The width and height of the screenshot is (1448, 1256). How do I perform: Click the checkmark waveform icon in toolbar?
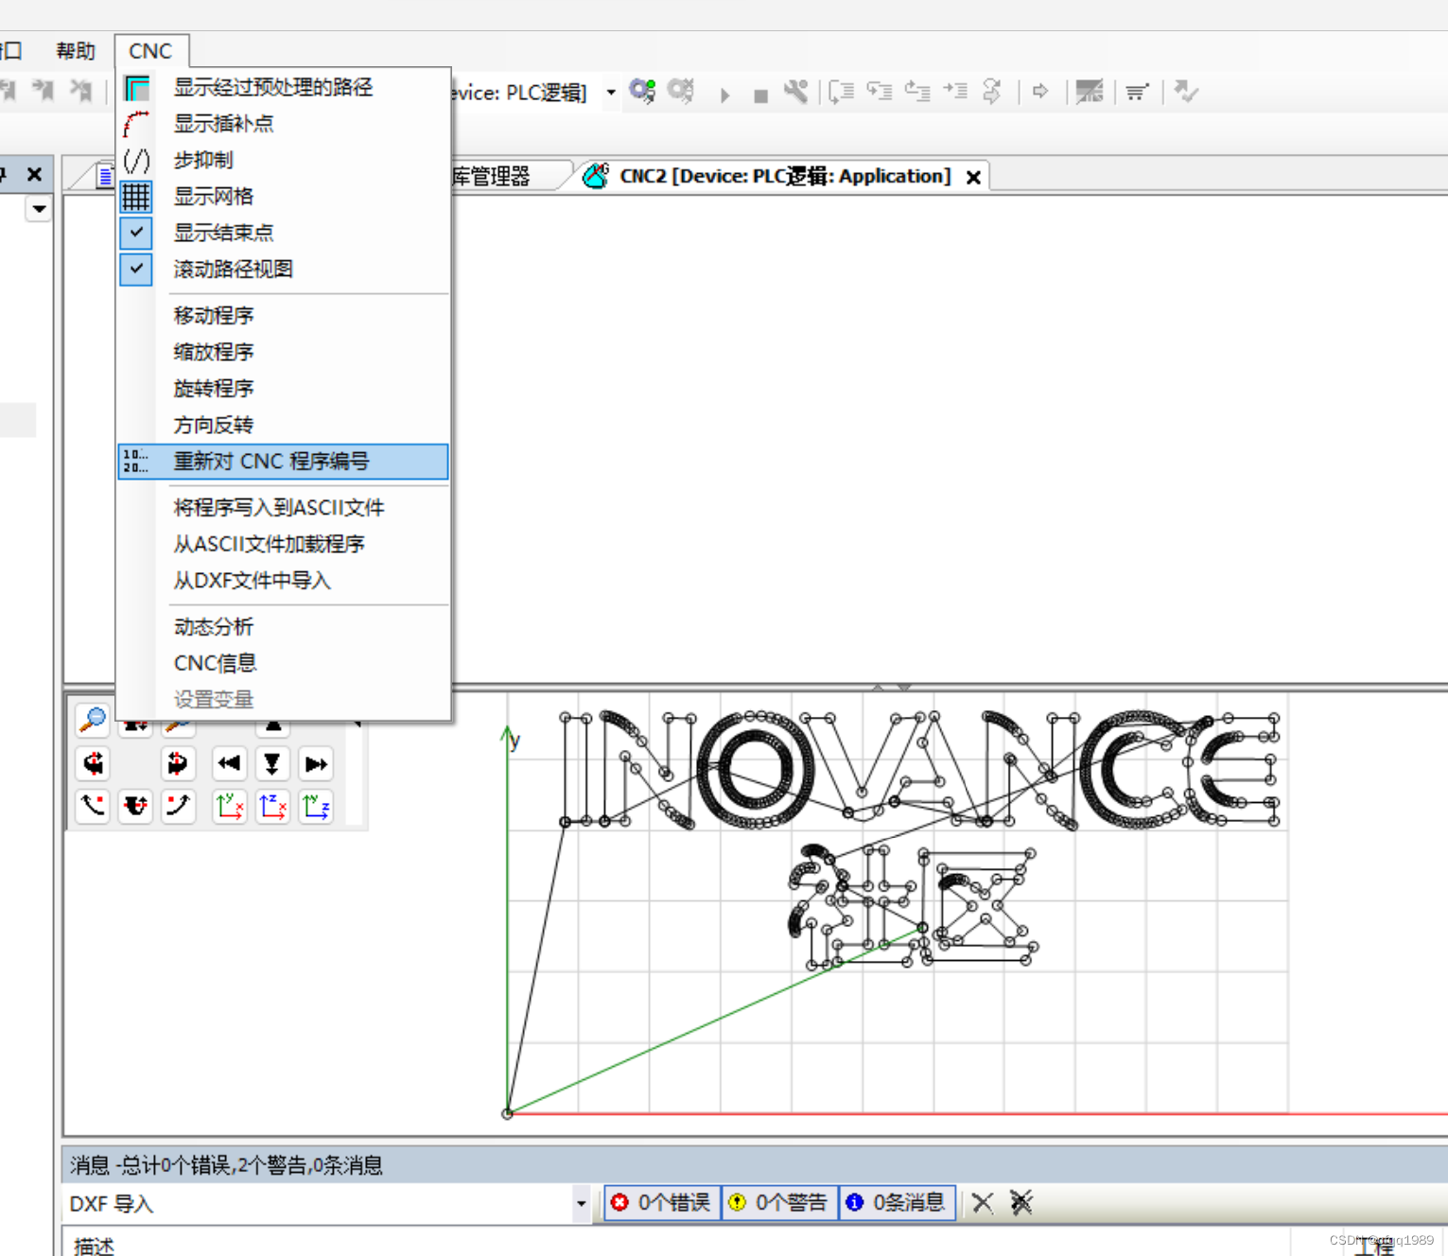pyautogui.click(x=1186, y=92)
